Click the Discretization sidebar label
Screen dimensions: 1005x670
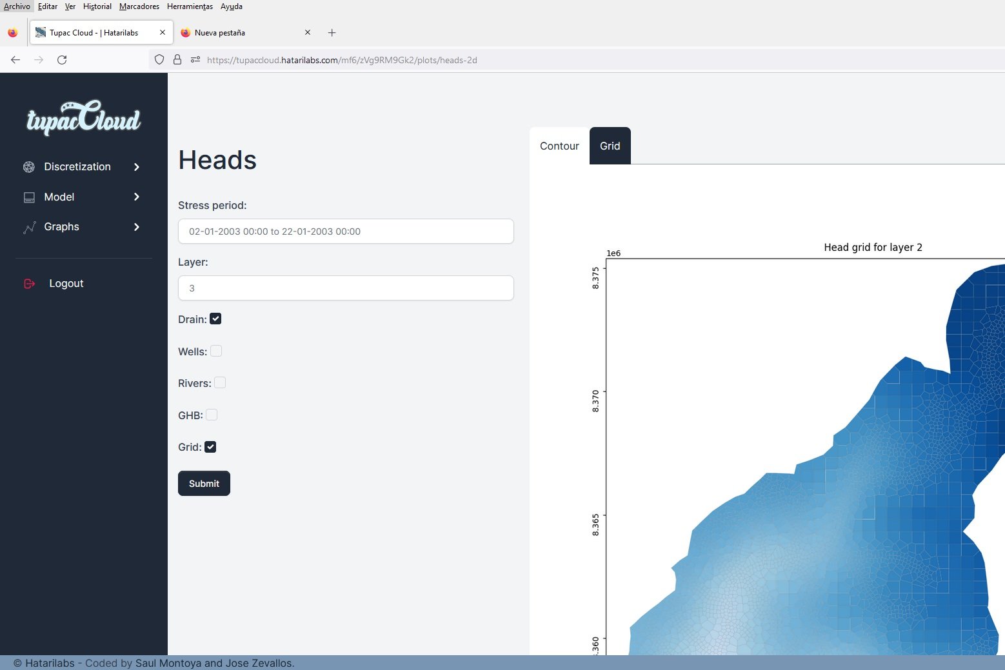point(77,167)
